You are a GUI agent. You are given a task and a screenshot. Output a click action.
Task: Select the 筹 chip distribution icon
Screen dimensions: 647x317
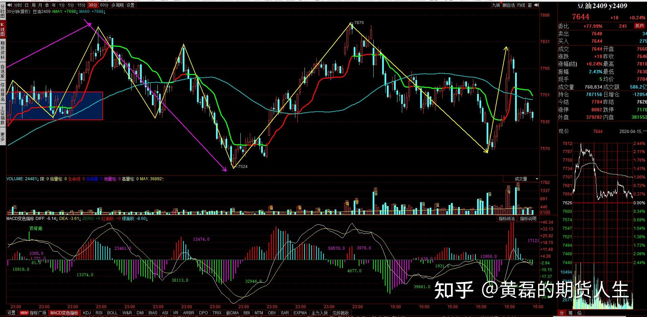point(570,313)
